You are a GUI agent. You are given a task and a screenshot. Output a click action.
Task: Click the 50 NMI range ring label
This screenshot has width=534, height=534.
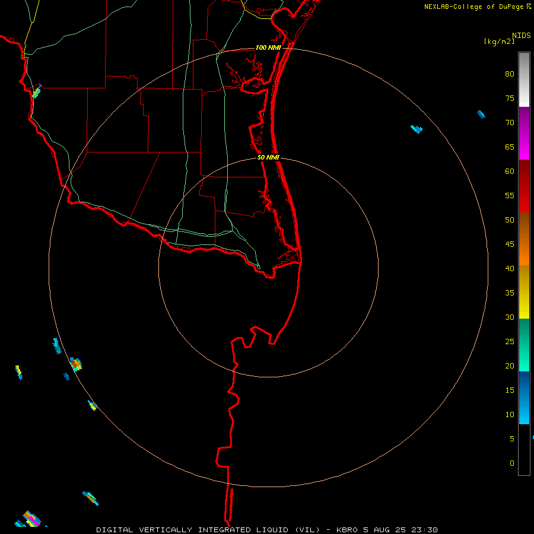pos(268,157)
